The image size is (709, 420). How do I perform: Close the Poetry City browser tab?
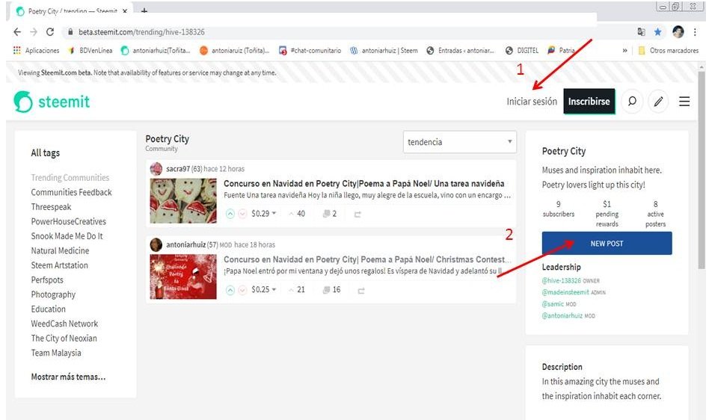[x=125, y=11]
